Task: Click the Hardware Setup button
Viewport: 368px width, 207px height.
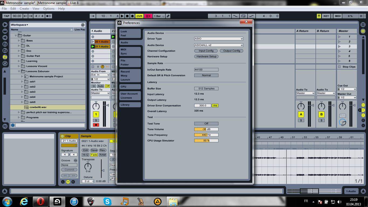Action: [x=206, y=57]
